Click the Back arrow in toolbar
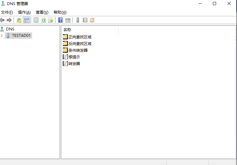Screen dimensions: 237x165 pos(2,20)
